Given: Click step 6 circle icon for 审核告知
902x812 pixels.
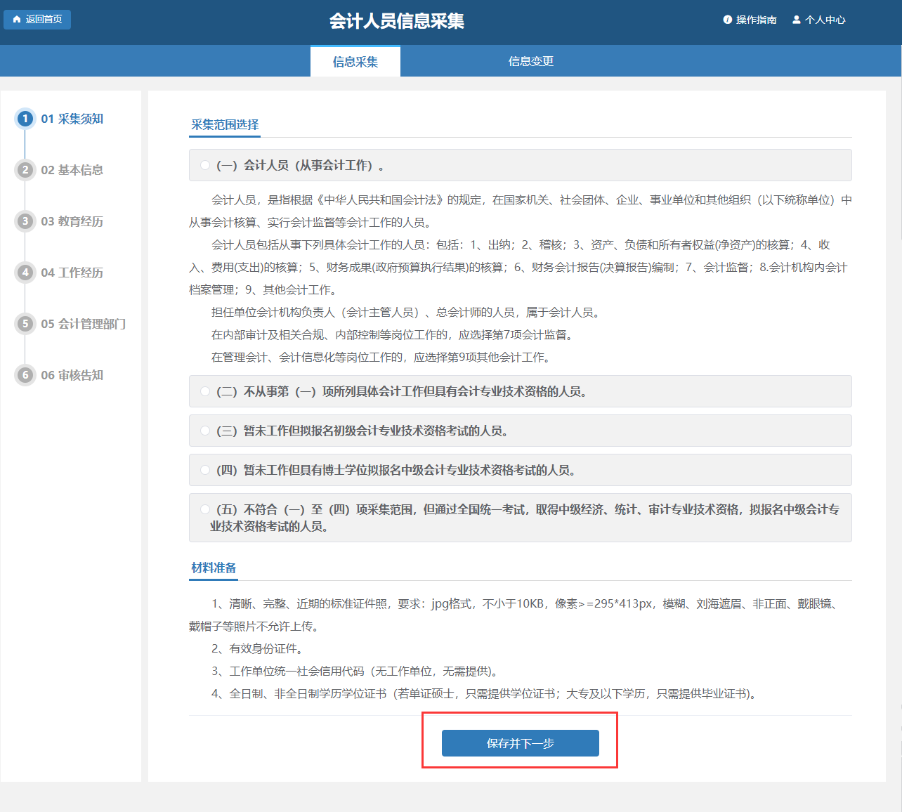Looking at the screenshot, I should (x=25, y=375).
